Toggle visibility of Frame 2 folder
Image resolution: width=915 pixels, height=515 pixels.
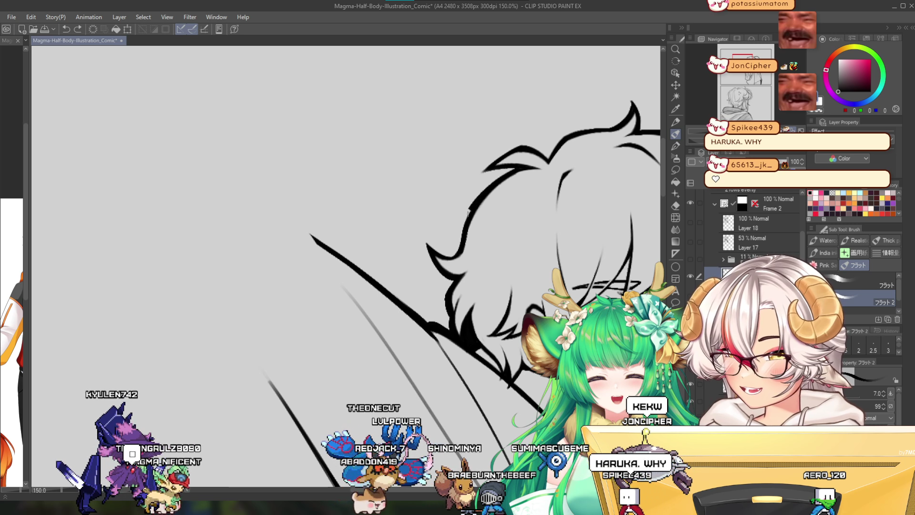(690, 203)
